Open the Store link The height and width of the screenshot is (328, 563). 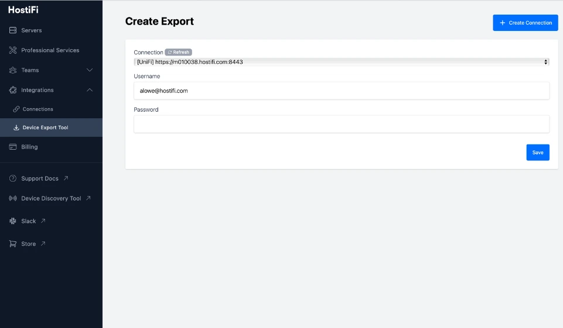click(28, 244)
